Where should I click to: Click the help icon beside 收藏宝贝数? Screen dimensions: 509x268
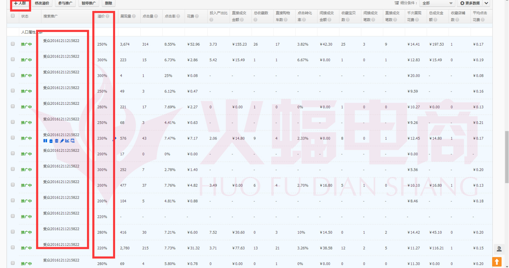click(x=348, y=20)
